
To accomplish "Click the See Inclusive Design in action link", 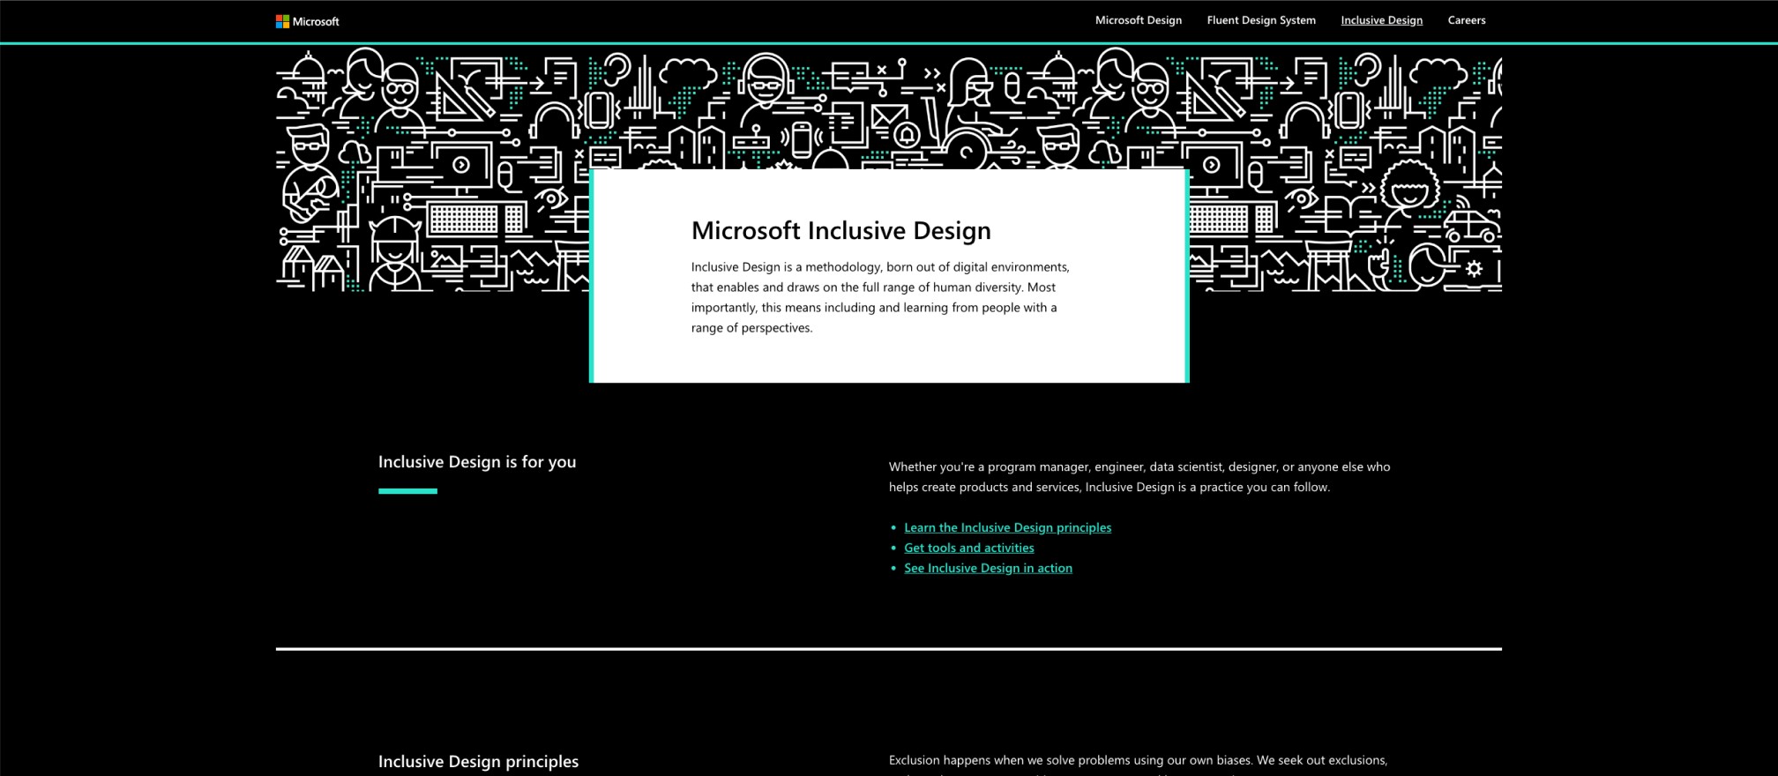I will click(988, 568).
